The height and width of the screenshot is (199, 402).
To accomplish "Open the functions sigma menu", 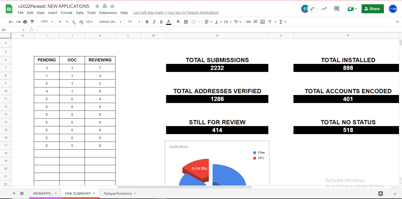I will point(283,22).
